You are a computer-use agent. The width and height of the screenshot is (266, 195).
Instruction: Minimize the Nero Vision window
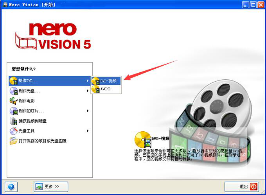coord(245,5)
